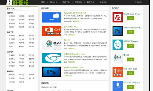Click 系统设置 in the sidebar
The image size is (153, 91).
pyautogui.click(x=22, y=35)
